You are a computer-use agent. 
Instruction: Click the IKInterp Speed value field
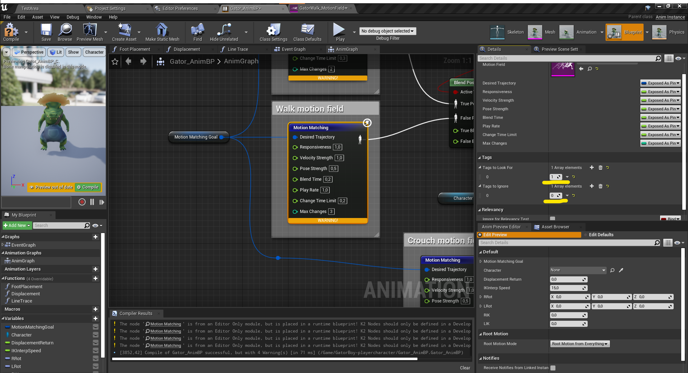(x=569, y=288)
